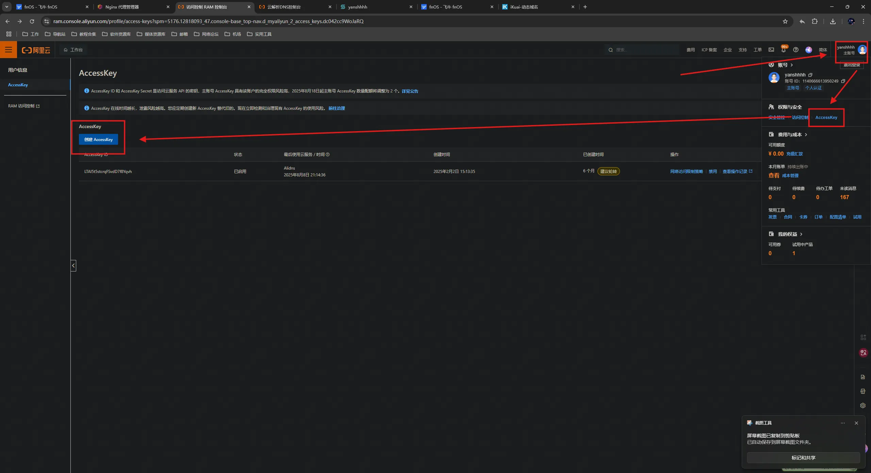
Task: Click 标记和共享 in snipping notification
Action: point(803,458)
